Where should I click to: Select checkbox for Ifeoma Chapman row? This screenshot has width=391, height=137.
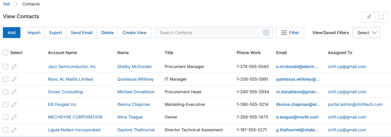click(x=6, y=105)
